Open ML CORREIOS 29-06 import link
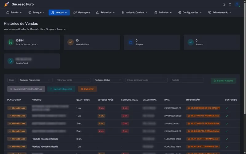 pyautogui.click(x=203, y=108)
